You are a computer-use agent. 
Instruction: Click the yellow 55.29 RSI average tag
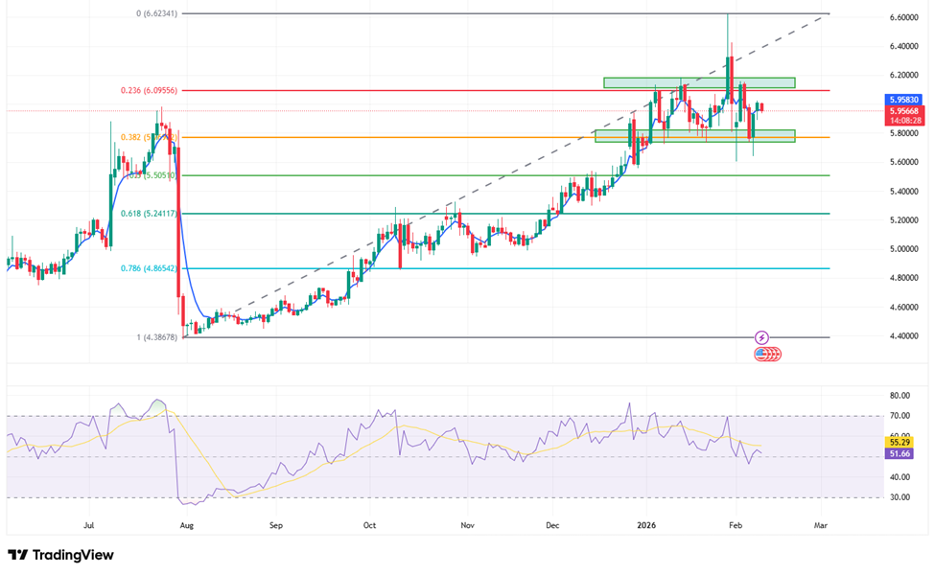(900, 442)
